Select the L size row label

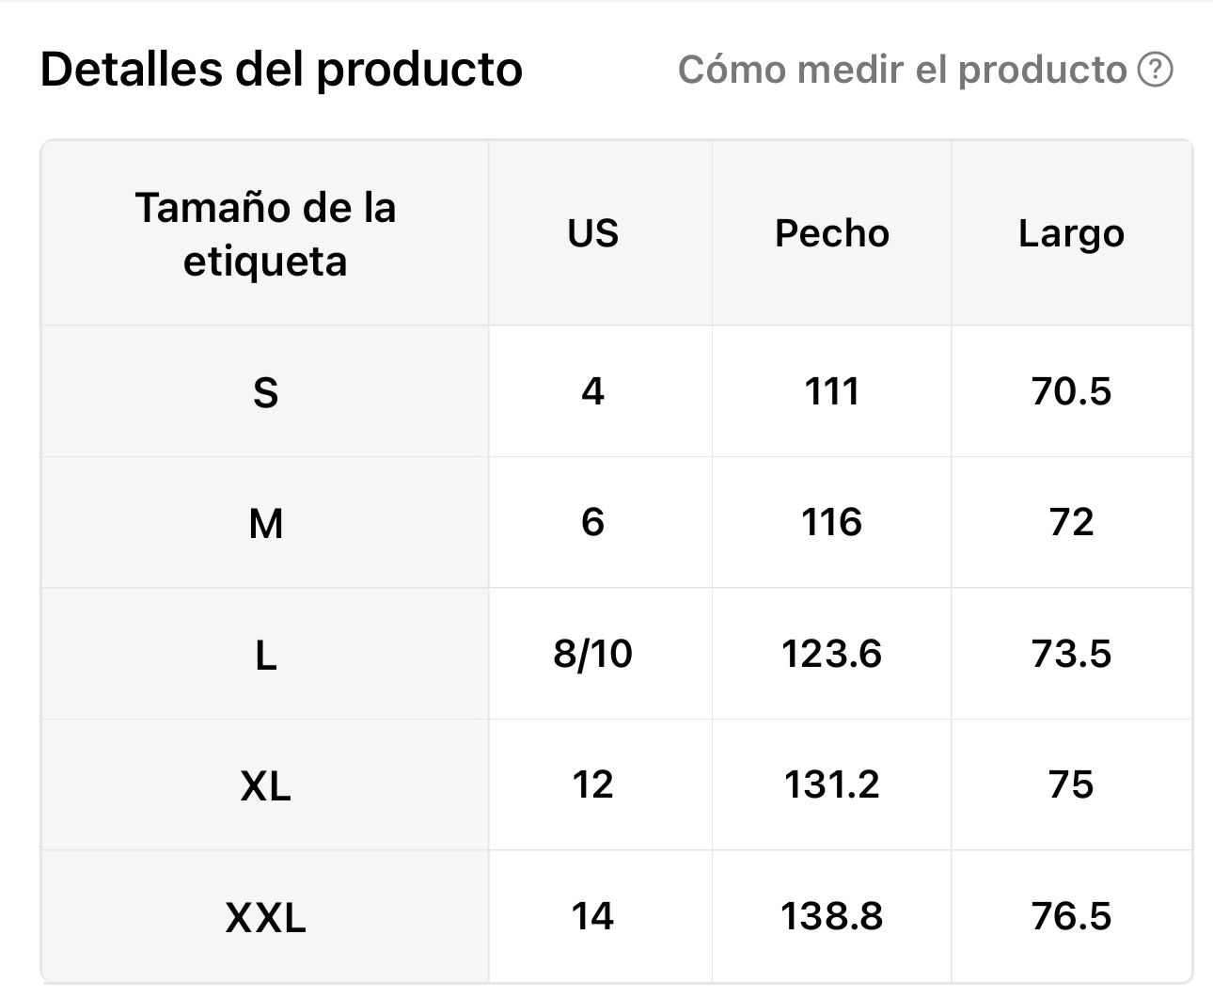coord(265,655)
